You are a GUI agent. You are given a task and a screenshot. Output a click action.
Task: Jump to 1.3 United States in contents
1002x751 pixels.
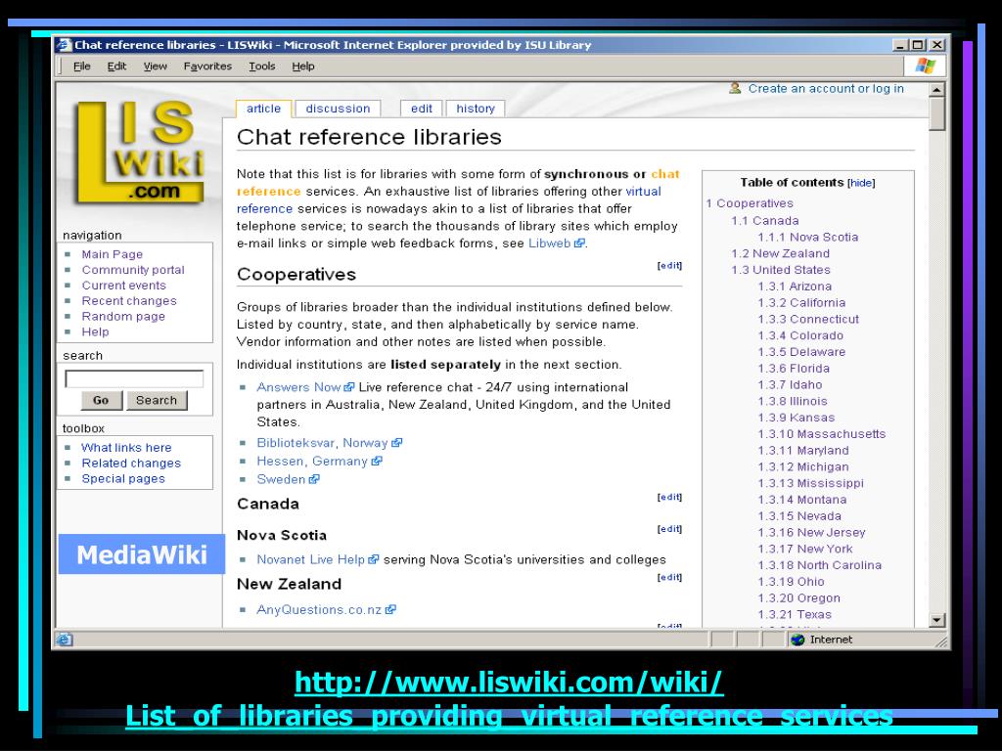[781, 270]
